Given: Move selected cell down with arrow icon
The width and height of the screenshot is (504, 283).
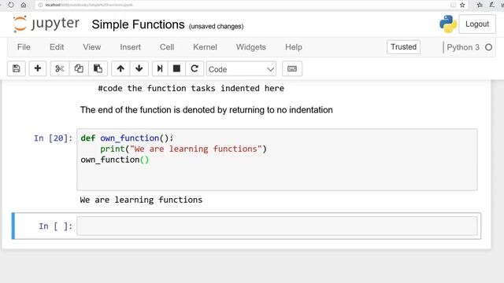Looking at the screenshot, I should 139,68.
